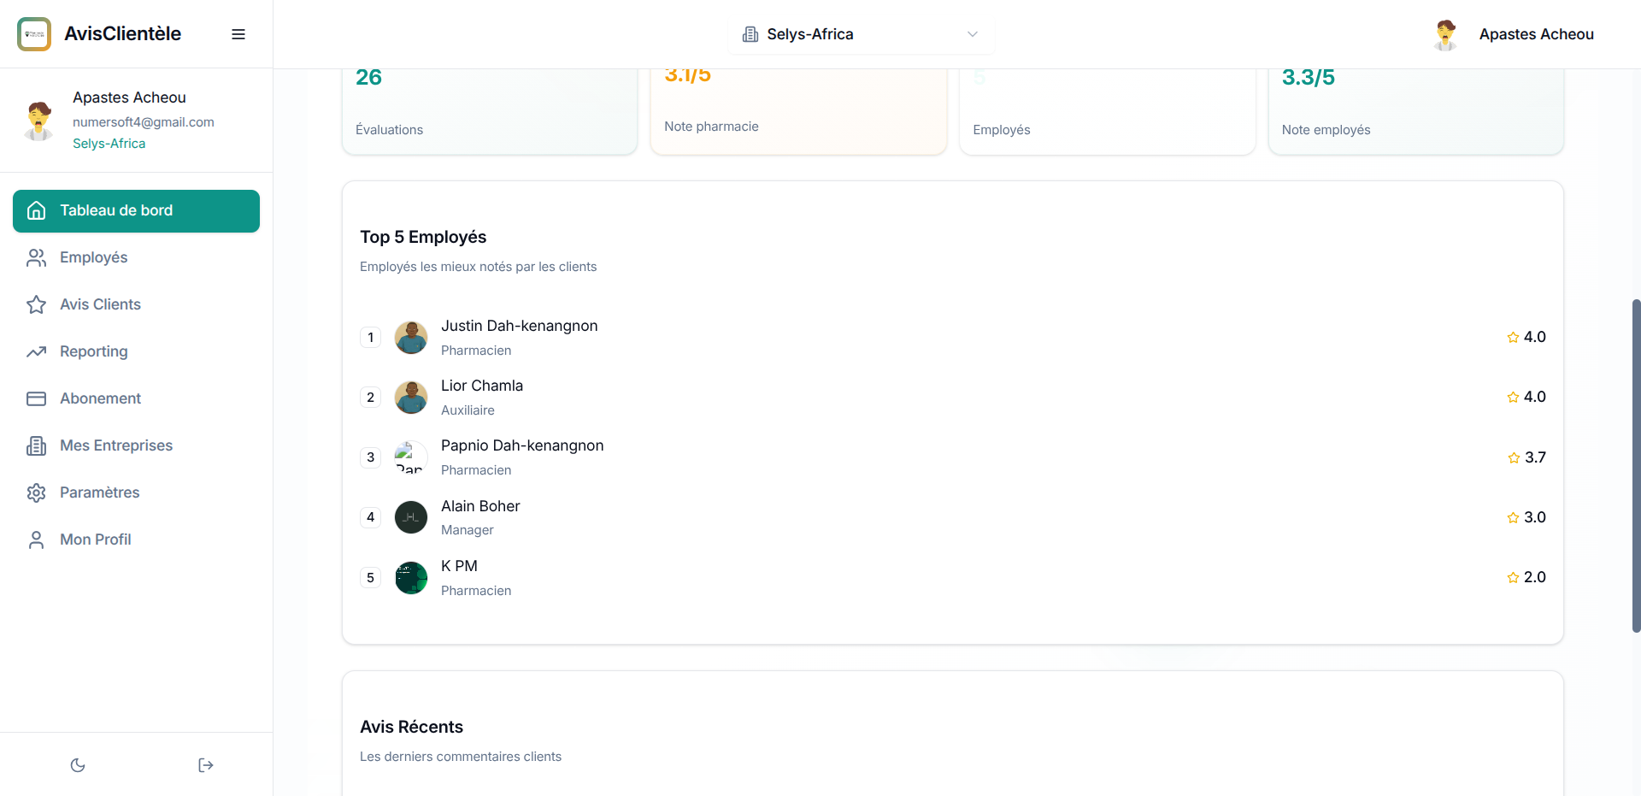
Task: Select Alain Boher in top employees
Action: tap(480, 506)
